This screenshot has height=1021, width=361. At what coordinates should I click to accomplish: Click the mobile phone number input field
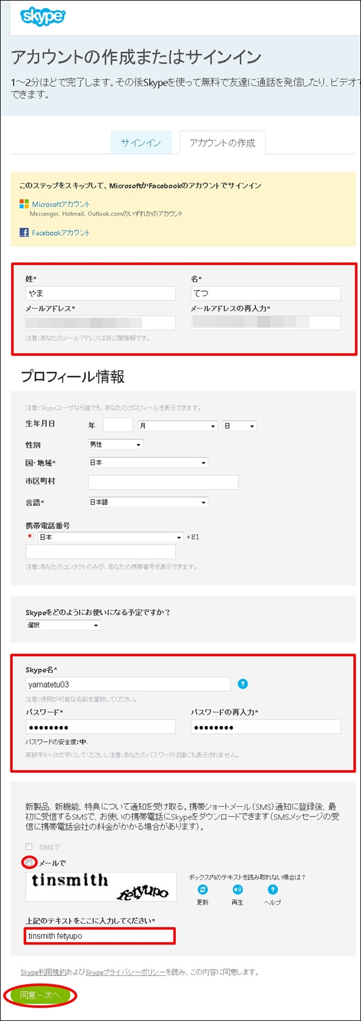click(100, 552)
